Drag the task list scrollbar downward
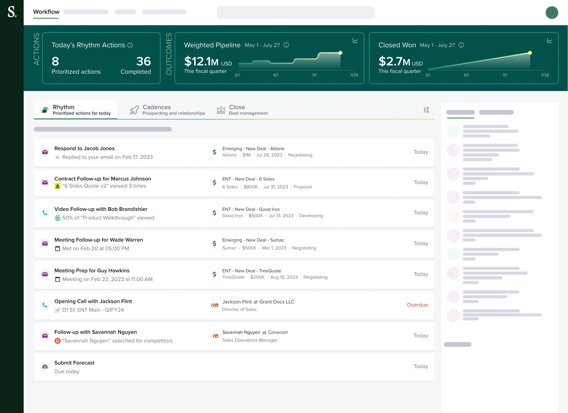 pos(104,129)
